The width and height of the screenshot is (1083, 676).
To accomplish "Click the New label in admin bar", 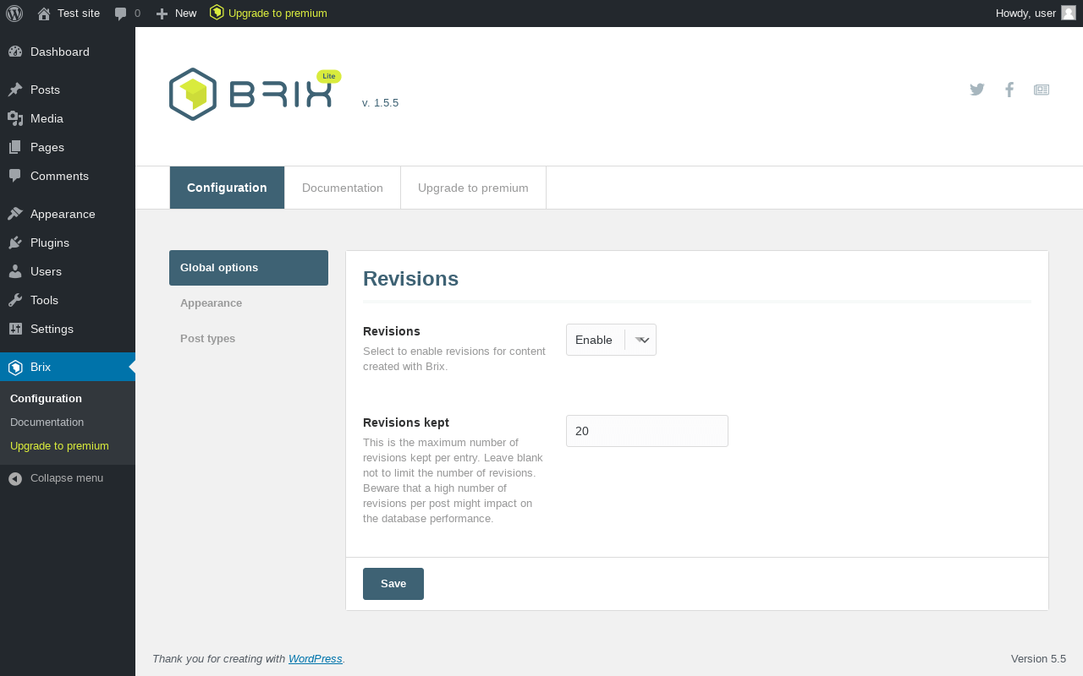I will click(185, 13).
